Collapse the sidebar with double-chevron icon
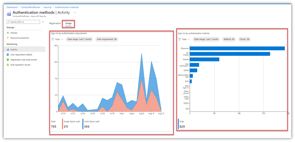 (x=43, y=22)
